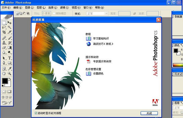Select the Eraser tool
Image resolution: width=183 pixels, height=118 pixels.
coord(4,48)
